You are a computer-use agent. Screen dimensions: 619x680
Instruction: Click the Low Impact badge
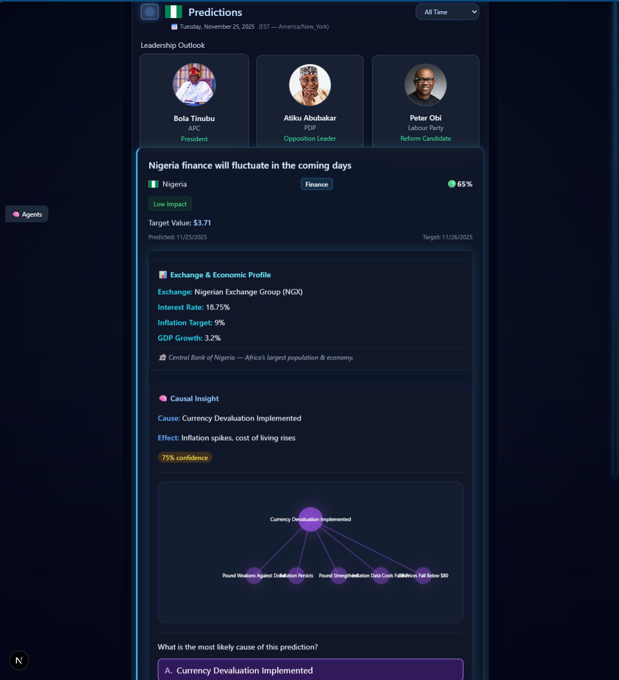(x=170, y=204)
